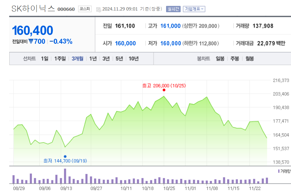Screen dimensions: 291x196
Task: Click the stock code 000660
Action: click(66, 9)
